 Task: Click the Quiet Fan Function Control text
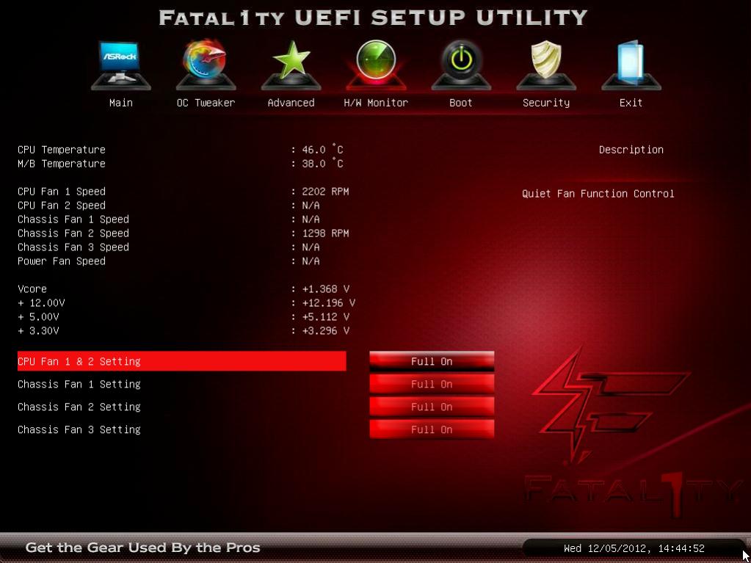(598, 194)
